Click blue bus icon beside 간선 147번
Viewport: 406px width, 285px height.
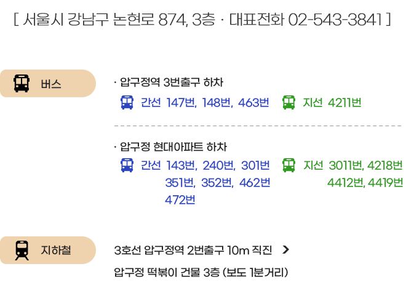coord(127,102)
